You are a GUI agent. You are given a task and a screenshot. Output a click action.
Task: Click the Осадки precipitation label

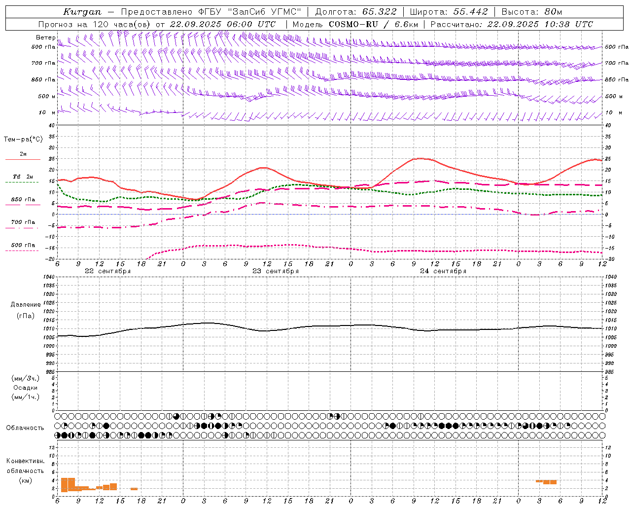pos(26,388)
